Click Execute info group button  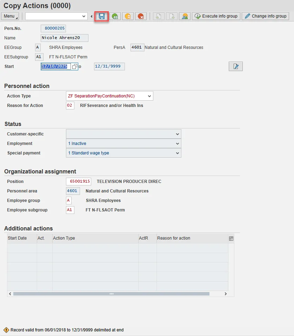216,16
